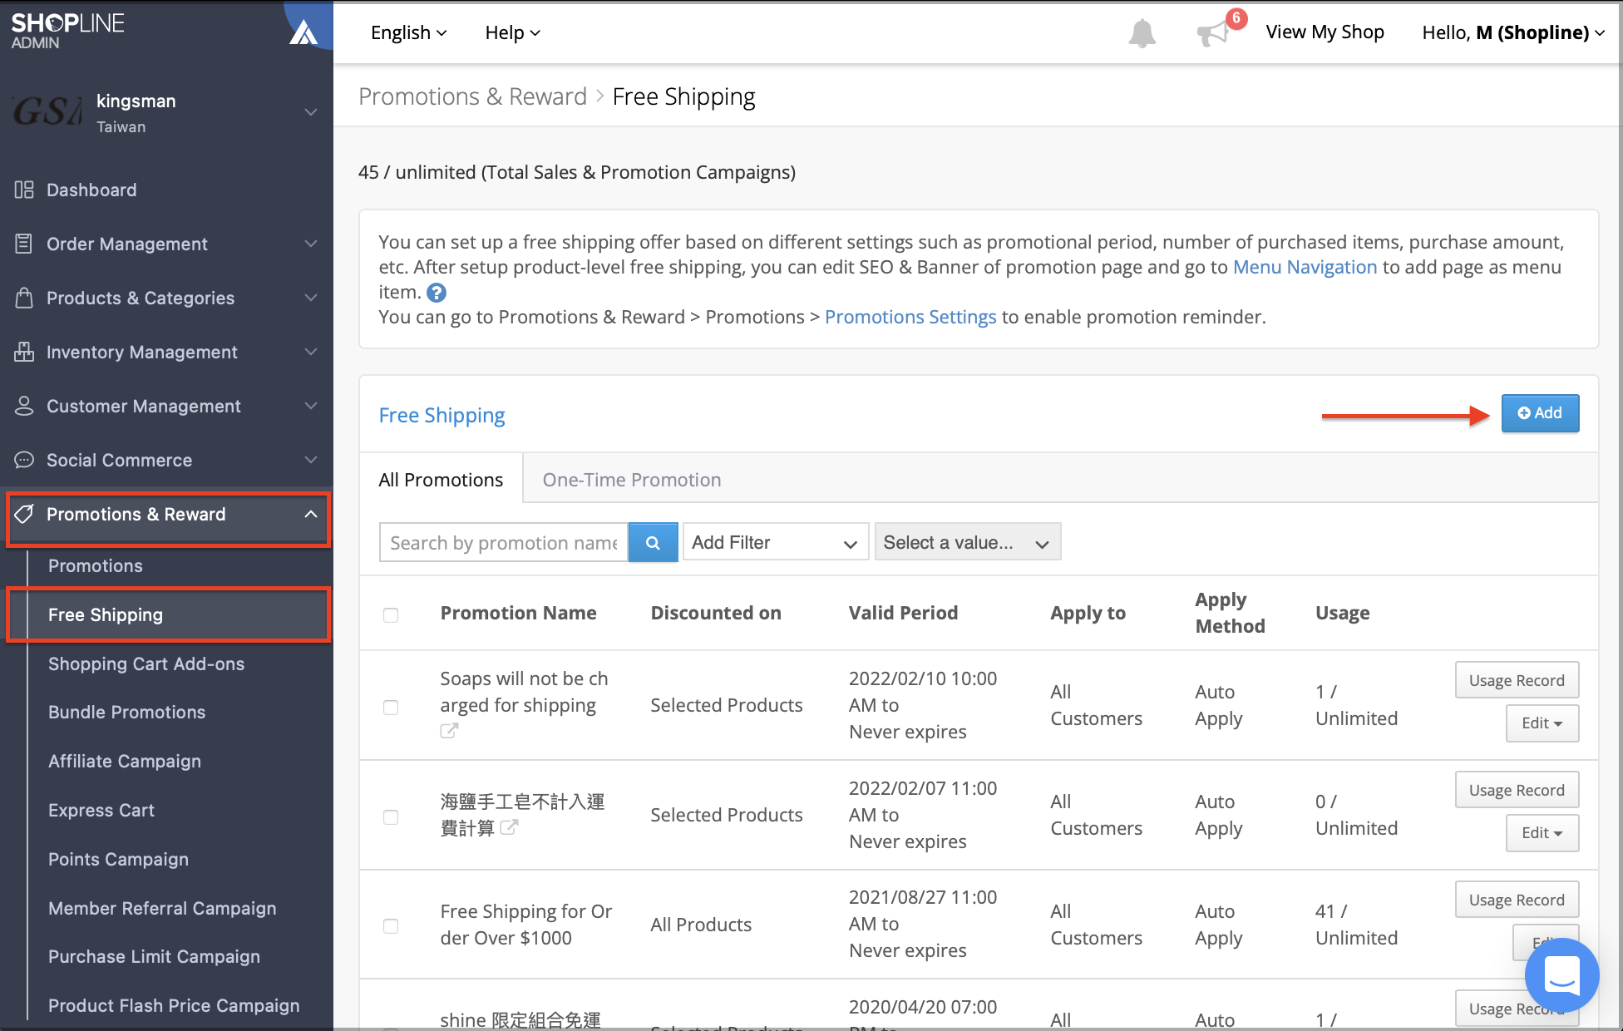
Task: Open external link icon for Soaps promotion
Action: point(449,731)
